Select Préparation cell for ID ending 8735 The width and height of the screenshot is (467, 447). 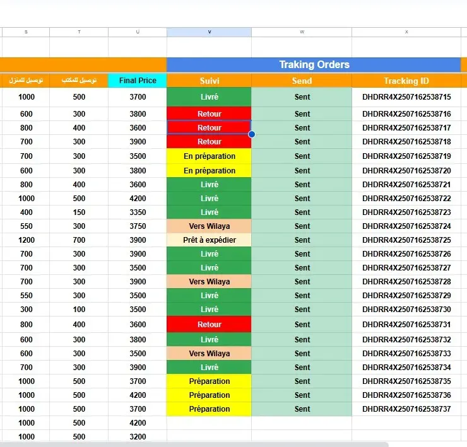209,381
